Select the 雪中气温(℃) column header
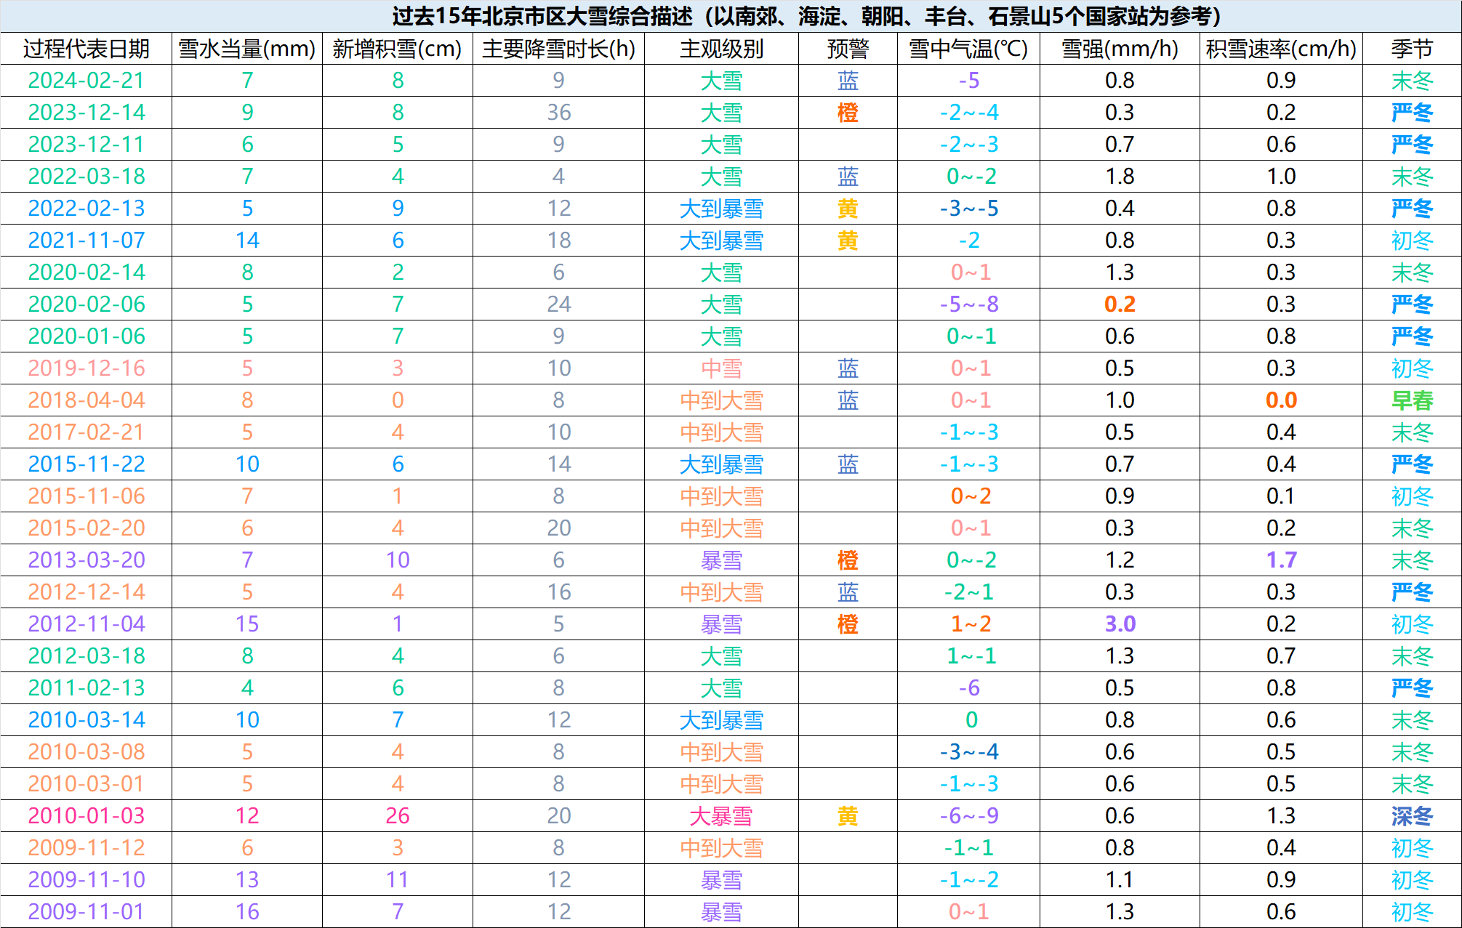The height and width of the screenshot is (928, 1462). (x=968, y=49)
